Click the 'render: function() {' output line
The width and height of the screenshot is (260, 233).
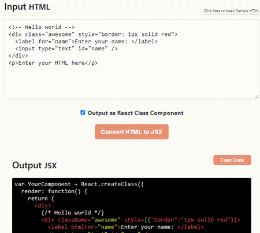click(x=54, y=191)
